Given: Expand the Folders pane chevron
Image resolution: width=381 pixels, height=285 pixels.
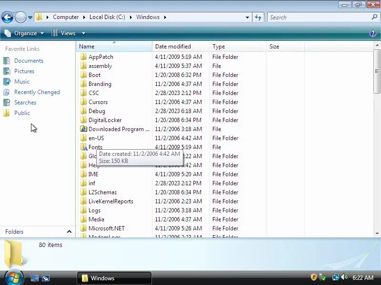Looking at the screenshot, I should coord(69,231).
